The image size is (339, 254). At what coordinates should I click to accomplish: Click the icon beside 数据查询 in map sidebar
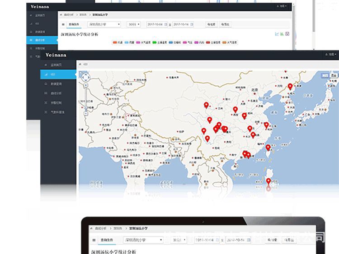tap(46, 84)
